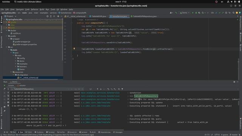242x136 pixels.
Task: Open Git history clock icon
Action: pos(226,13)
